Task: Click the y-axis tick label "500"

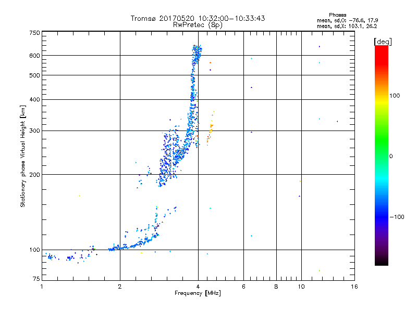Action: point(34,75)
